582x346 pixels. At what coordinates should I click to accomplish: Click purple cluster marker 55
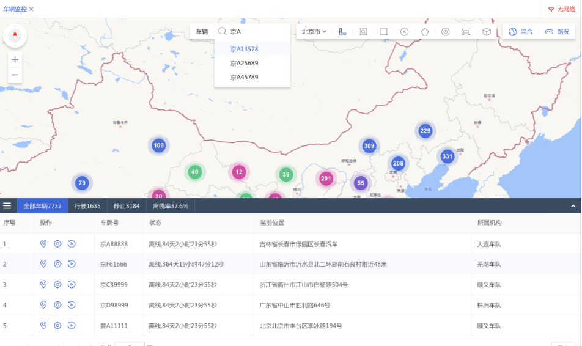pyautogui.click(x=361, y=183)
